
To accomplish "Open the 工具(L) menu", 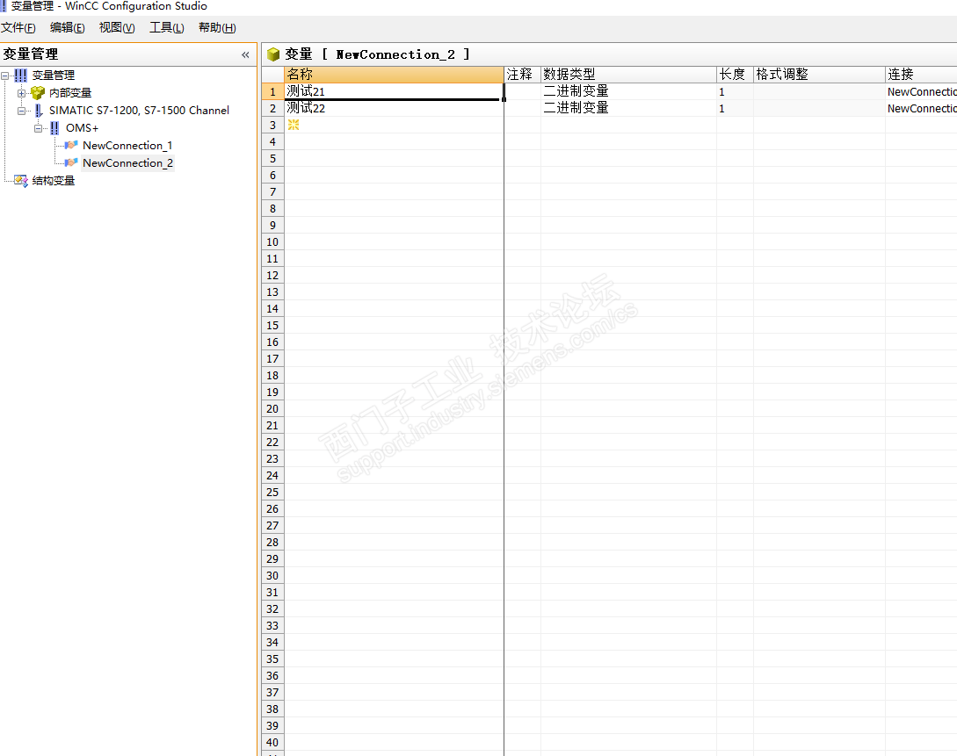I will coord(167,27).
